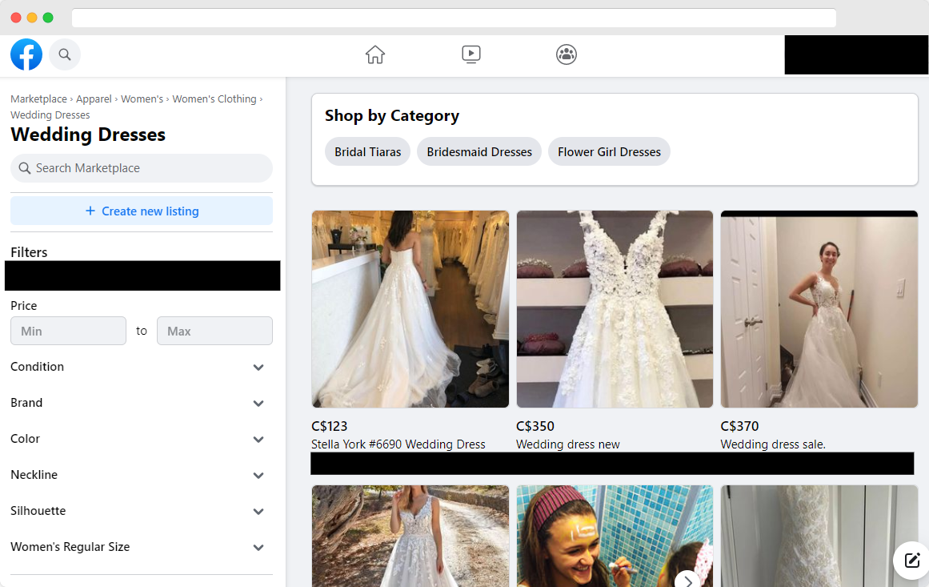929x587 pixels.
Task: Select the Bridesmaid Dresses category
Action: pyautogui.click(x=479, y=152)
